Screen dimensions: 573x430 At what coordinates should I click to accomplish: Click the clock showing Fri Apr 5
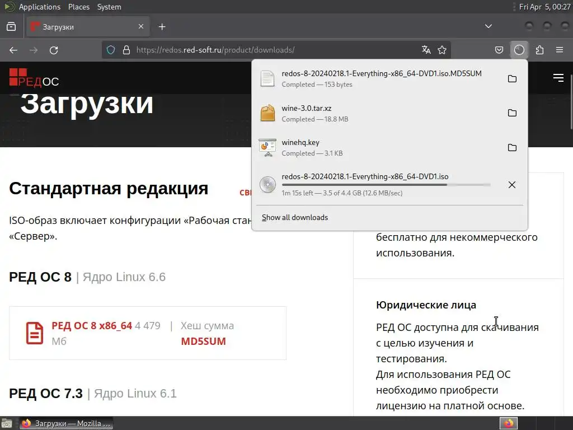tap(544, 7)
